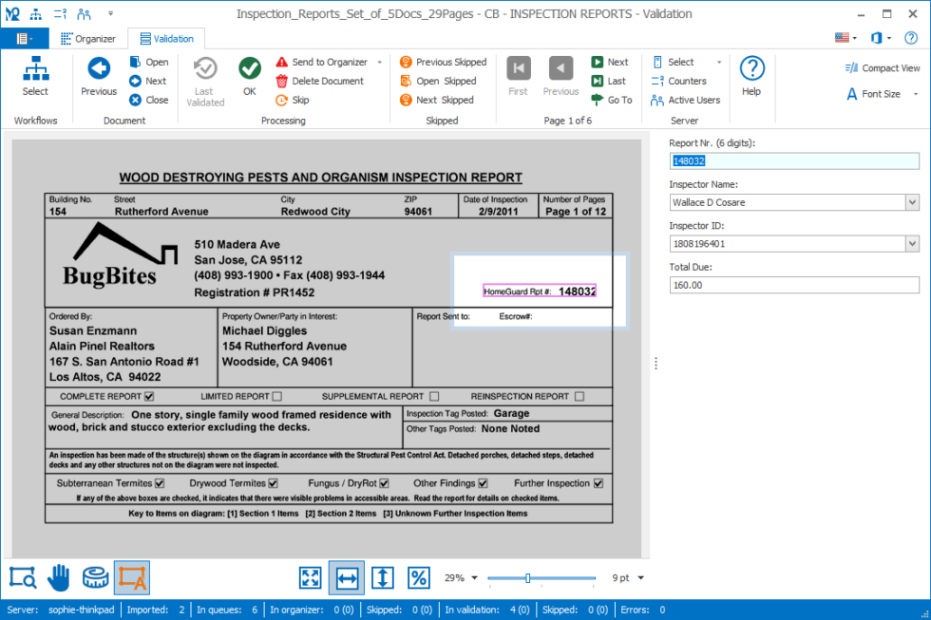Viewport: 931px width, 620px height.
Task: Activate the hand pan tool
Action: pos(59,577)
